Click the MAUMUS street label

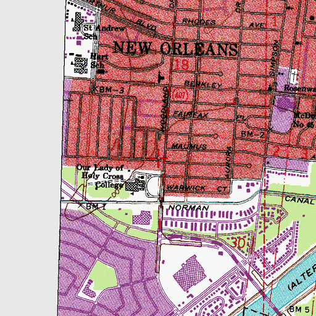[189, 146]
